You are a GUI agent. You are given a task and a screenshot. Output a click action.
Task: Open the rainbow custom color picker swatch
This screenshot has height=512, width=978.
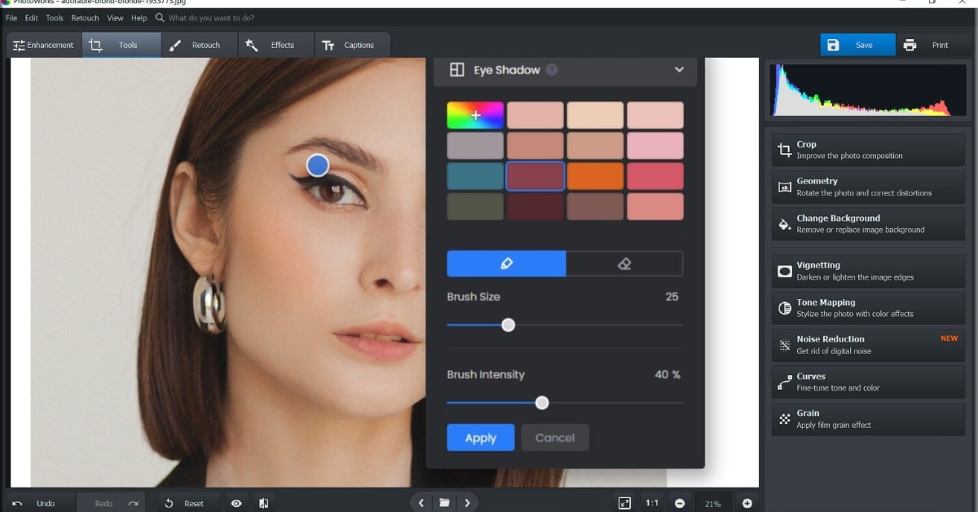click(475, 116)
